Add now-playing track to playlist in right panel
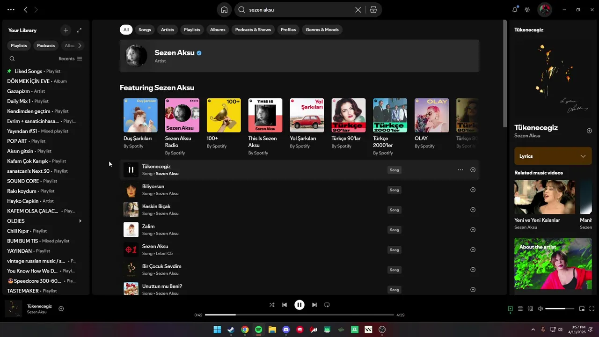The width and height of the screenshot is (599, 337). (x=589, y=131)
